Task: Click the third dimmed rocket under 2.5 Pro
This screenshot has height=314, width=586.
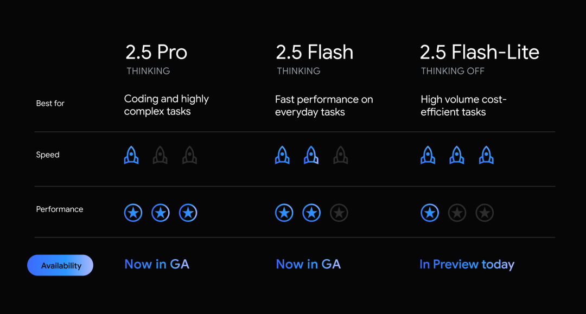Action: [x=189, y=155]
